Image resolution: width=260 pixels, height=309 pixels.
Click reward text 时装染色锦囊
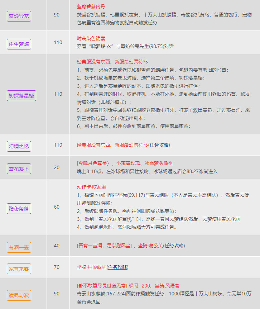click(x=91, y=38)
